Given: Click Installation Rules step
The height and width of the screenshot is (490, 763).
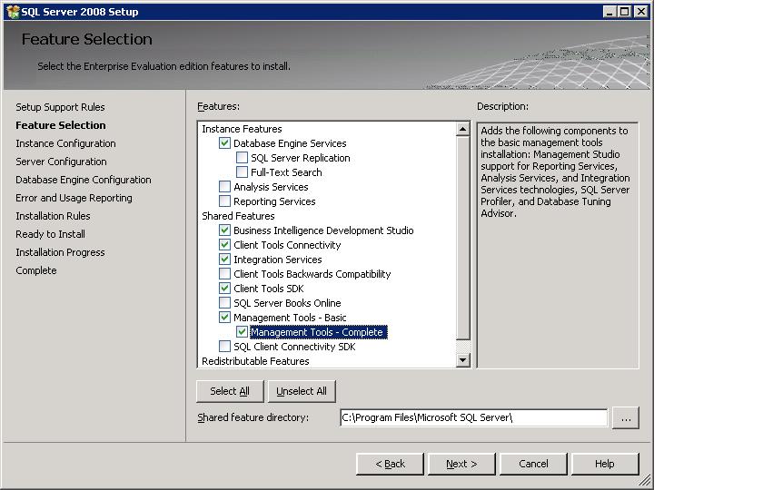Looking at the screenshot, I should (53, 216).
